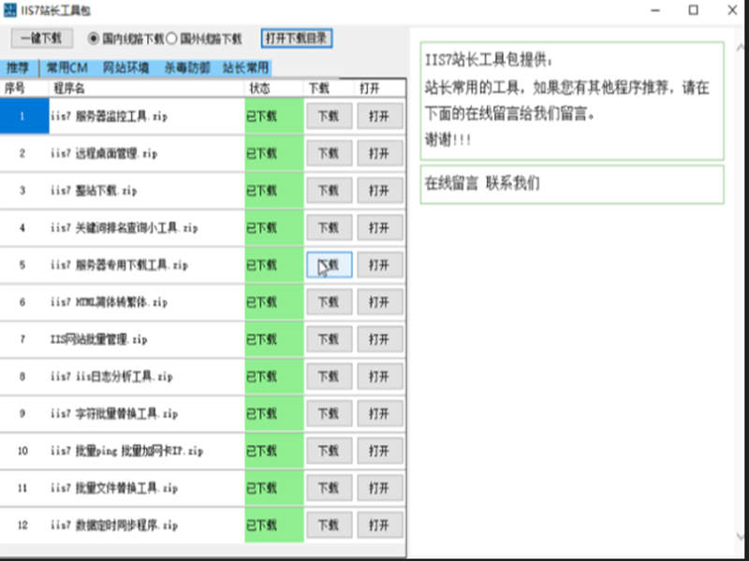Open iis日志分析工具.zip using its 打开 button

pyautogui.click(x=380, y=377)
